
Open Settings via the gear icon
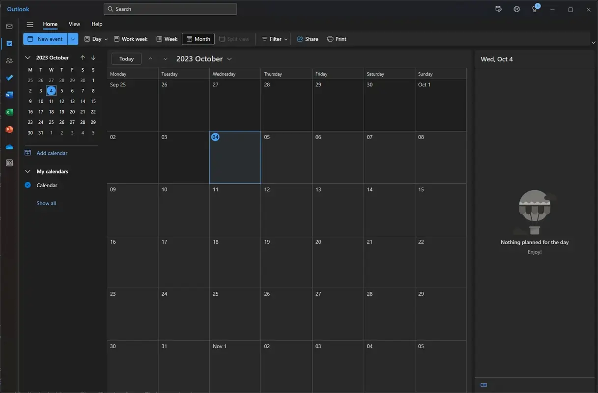coord(516,9)
